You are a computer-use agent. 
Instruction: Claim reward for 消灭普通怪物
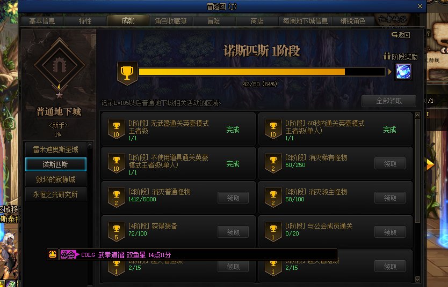click(x=233, y=198)
